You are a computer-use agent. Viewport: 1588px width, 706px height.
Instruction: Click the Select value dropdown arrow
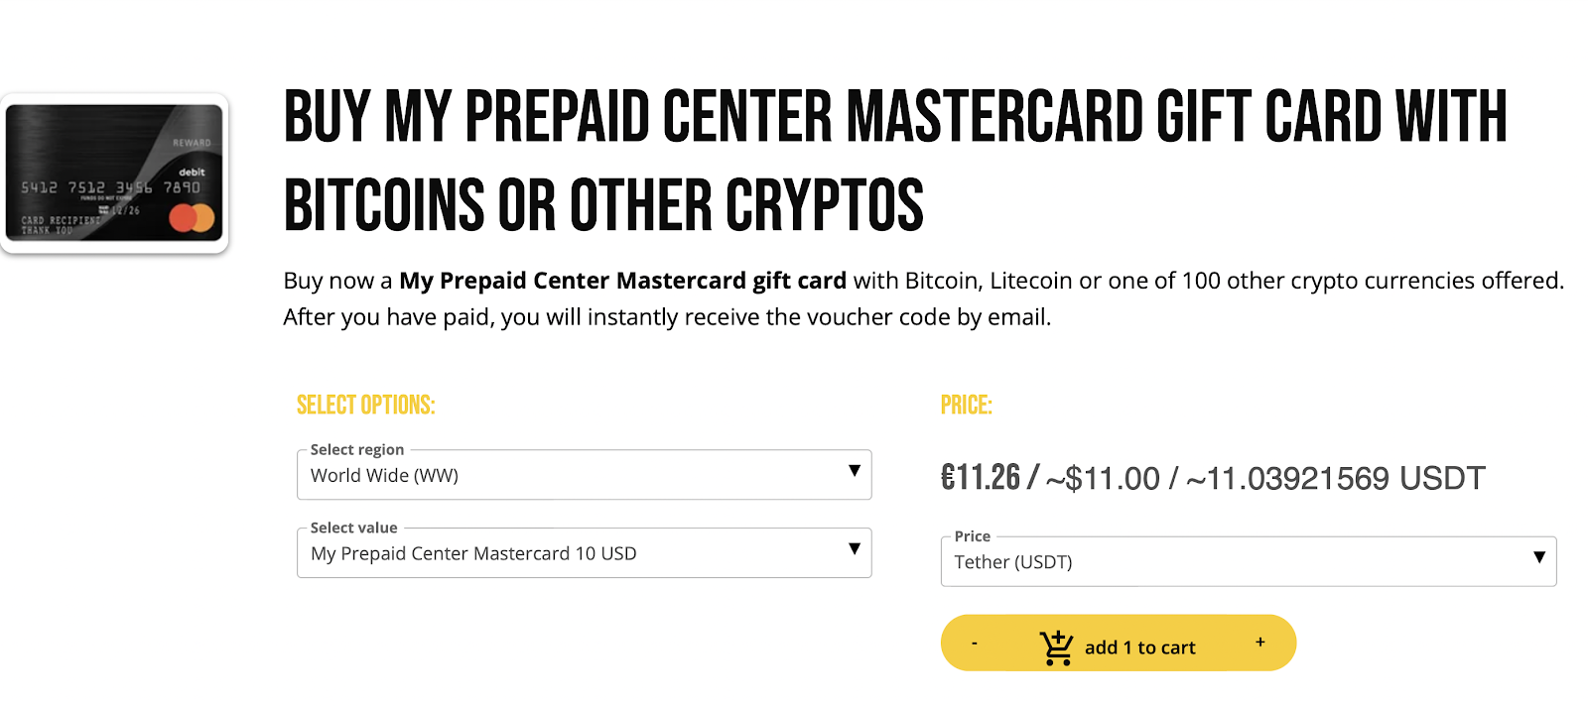(x=854, y=549)
